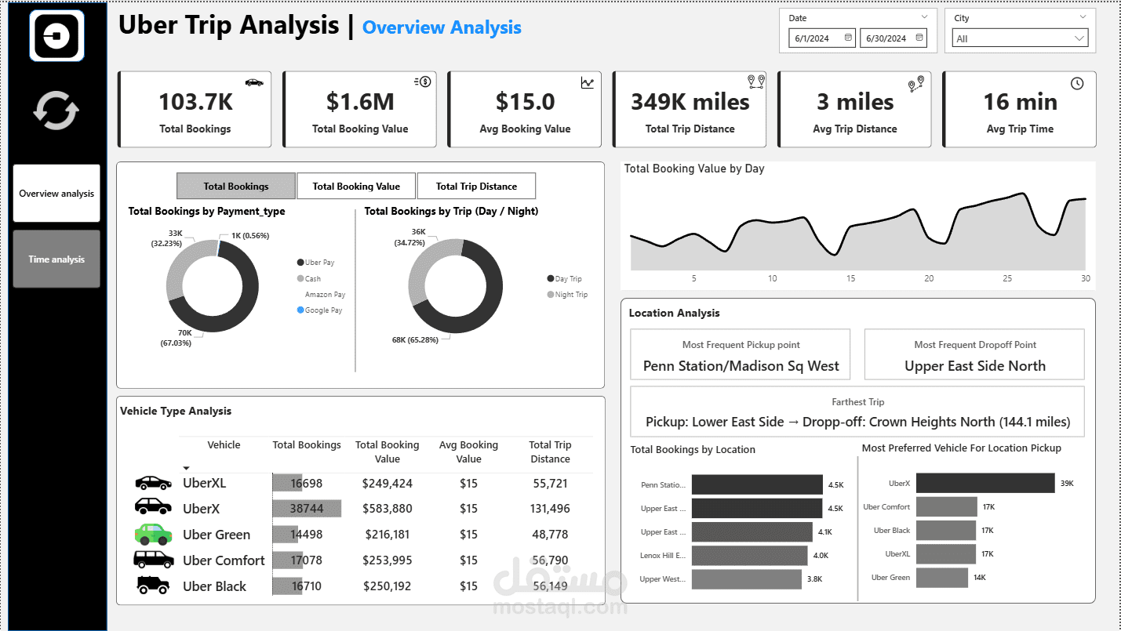The height and width of the screenshot is (631, 1121).
Task: Click the Most Frequent Dropoff Point card
Action: (x=974, y=354)
